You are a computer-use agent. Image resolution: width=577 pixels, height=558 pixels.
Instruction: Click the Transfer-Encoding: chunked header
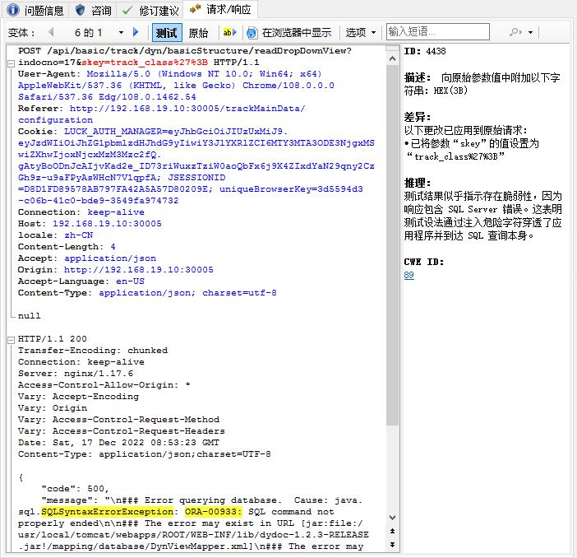(x=93, y=351)
